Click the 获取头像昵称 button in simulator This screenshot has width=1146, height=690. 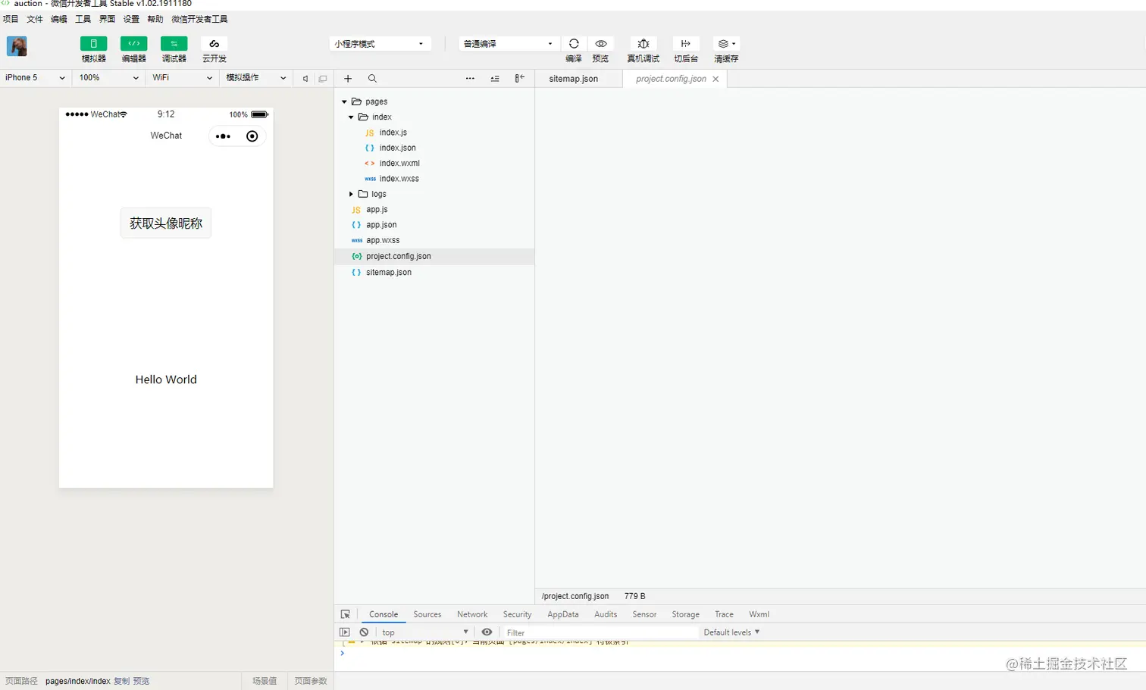point(166,223)
